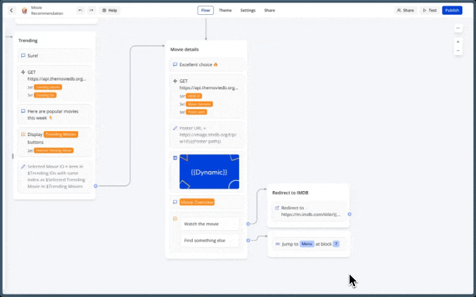Zoom out with the minus icon
476x297 pixels.
point(458,51)
